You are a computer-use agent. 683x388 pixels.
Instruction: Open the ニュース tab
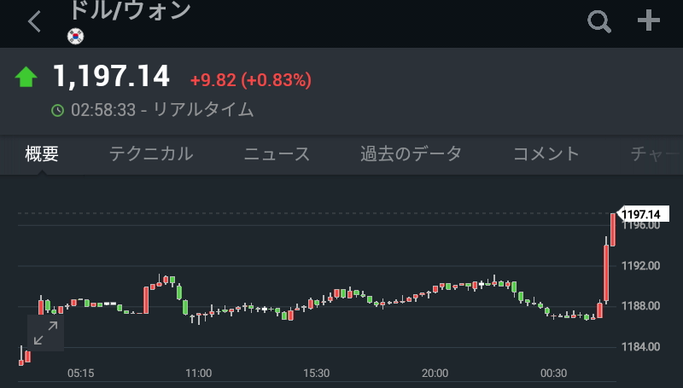coord(277,154)
